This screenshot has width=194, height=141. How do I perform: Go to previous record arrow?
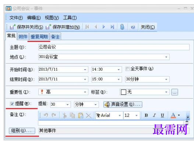95,27
